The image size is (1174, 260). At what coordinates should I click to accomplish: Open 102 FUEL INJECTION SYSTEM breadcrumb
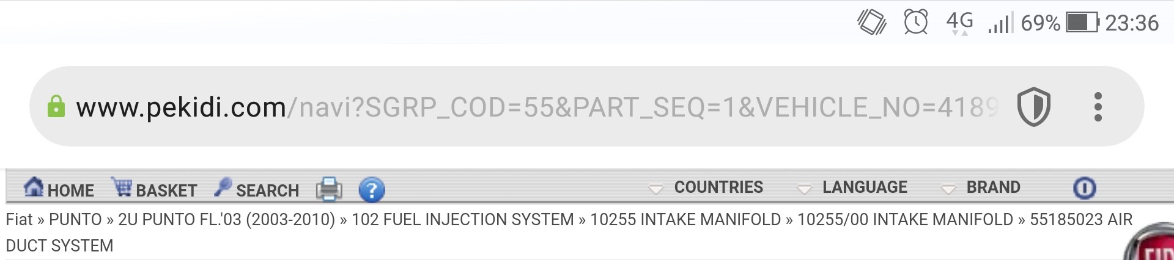(x=463, y=219)
